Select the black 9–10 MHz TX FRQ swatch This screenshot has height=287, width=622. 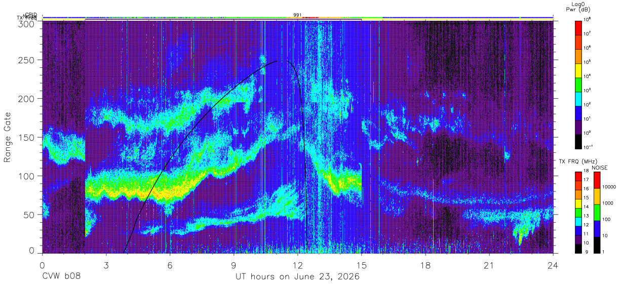(x=578, y=249)
